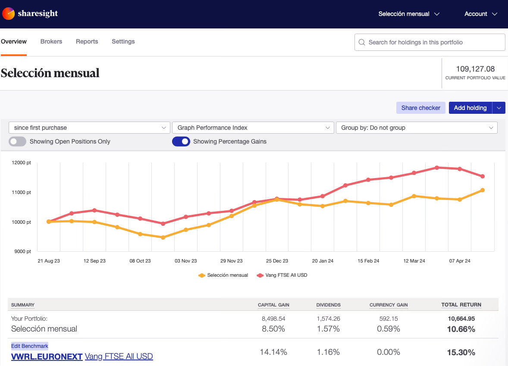
Task: Click the final red data point on the chart
Action: click(x=483, y=176)
